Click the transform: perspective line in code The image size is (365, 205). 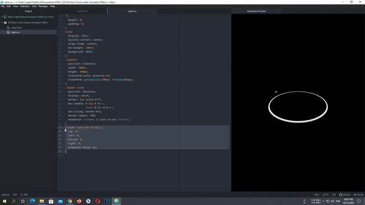pyautogui.click(x=101, y=80)
